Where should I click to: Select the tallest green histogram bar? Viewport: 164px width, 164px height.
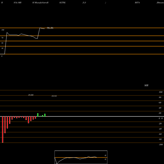[x=38, y=115]
